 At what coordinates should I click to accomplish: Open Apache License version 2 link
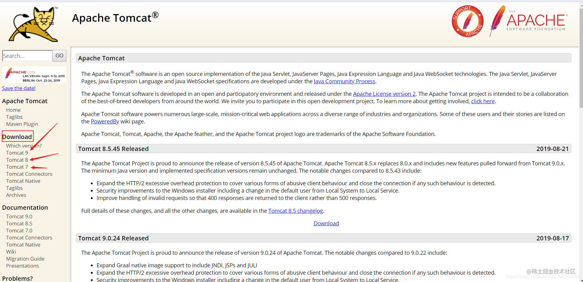384,94
